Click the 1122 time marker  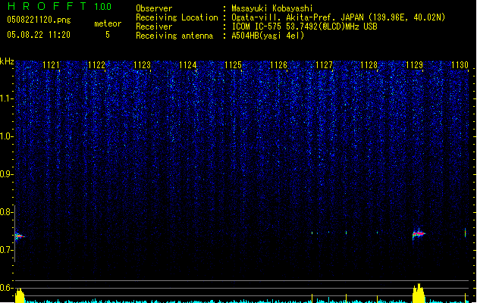(x=96, y=64)
